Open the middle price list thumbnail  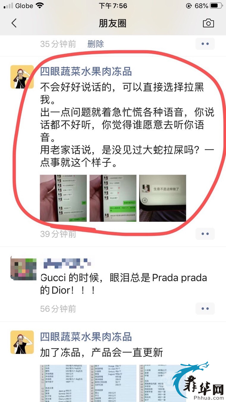coord(113,383)
